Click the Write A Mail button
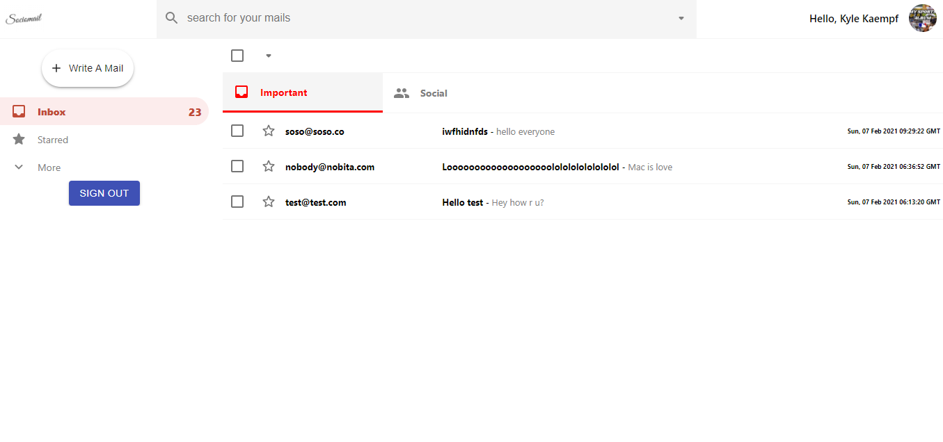Image resolution: width=943 pixels, height=442 pixels. 88,68
